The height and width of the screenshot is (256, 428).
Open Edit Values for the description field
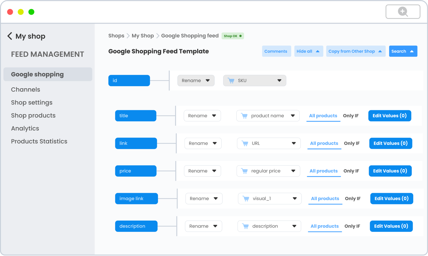[391, 226]
